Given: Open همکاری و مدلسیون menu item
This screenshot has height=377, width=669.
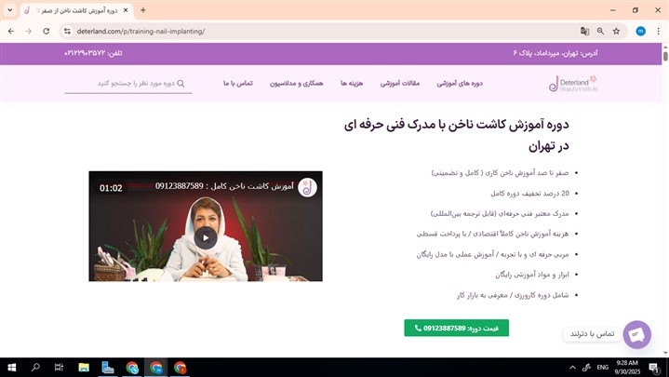Looking at the screenshot, I should pyautogui.click(x=296, y=83).
